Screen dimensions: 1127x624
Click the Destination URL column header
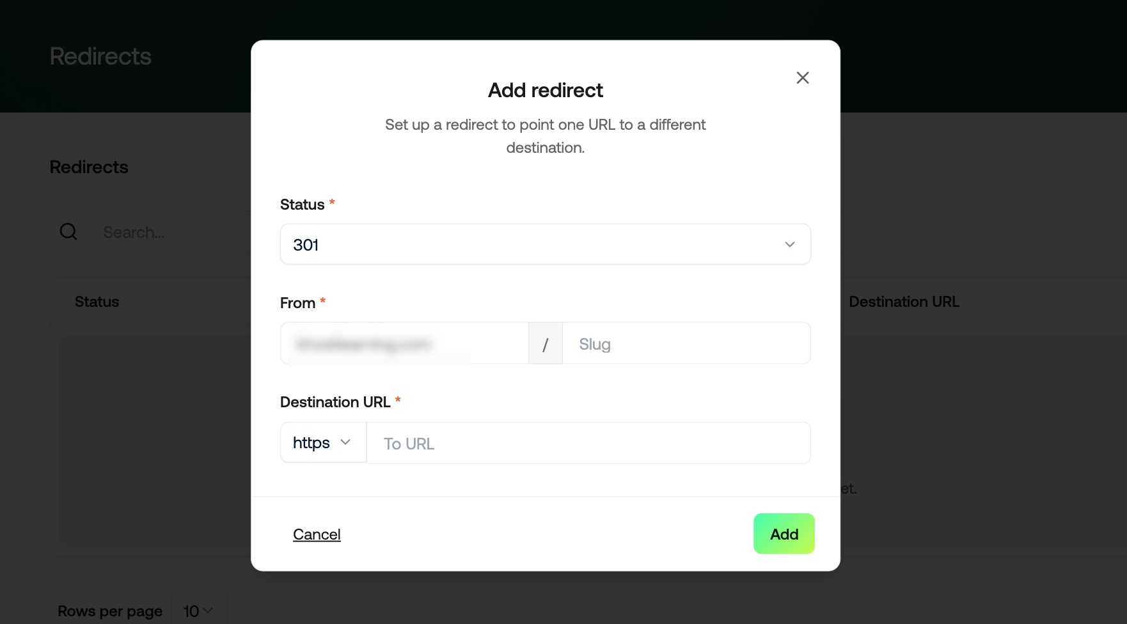click(x=904, y=302)
